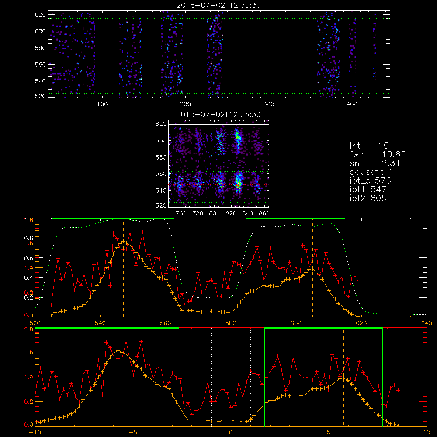
Task: Click x-axis label 800 on middle image plot
Action: point(214,214)
